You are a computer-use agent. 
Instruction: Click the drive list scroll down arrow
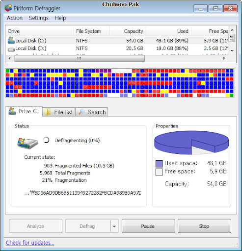232,51
